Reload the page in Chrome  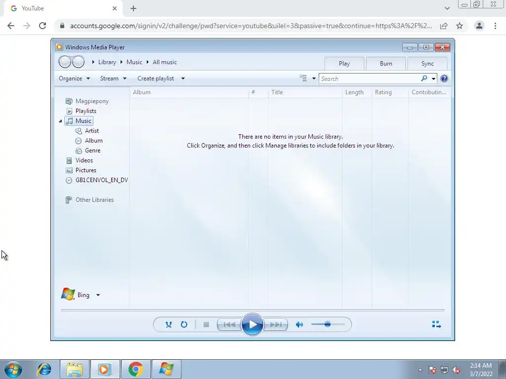(42, 26)
